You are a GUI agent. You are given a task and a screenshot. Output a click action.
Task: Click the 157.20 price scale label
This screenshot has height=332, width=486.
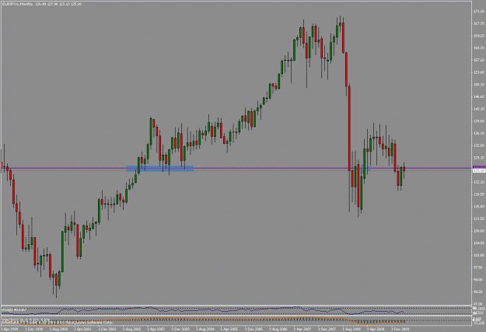tap(479, 60)
